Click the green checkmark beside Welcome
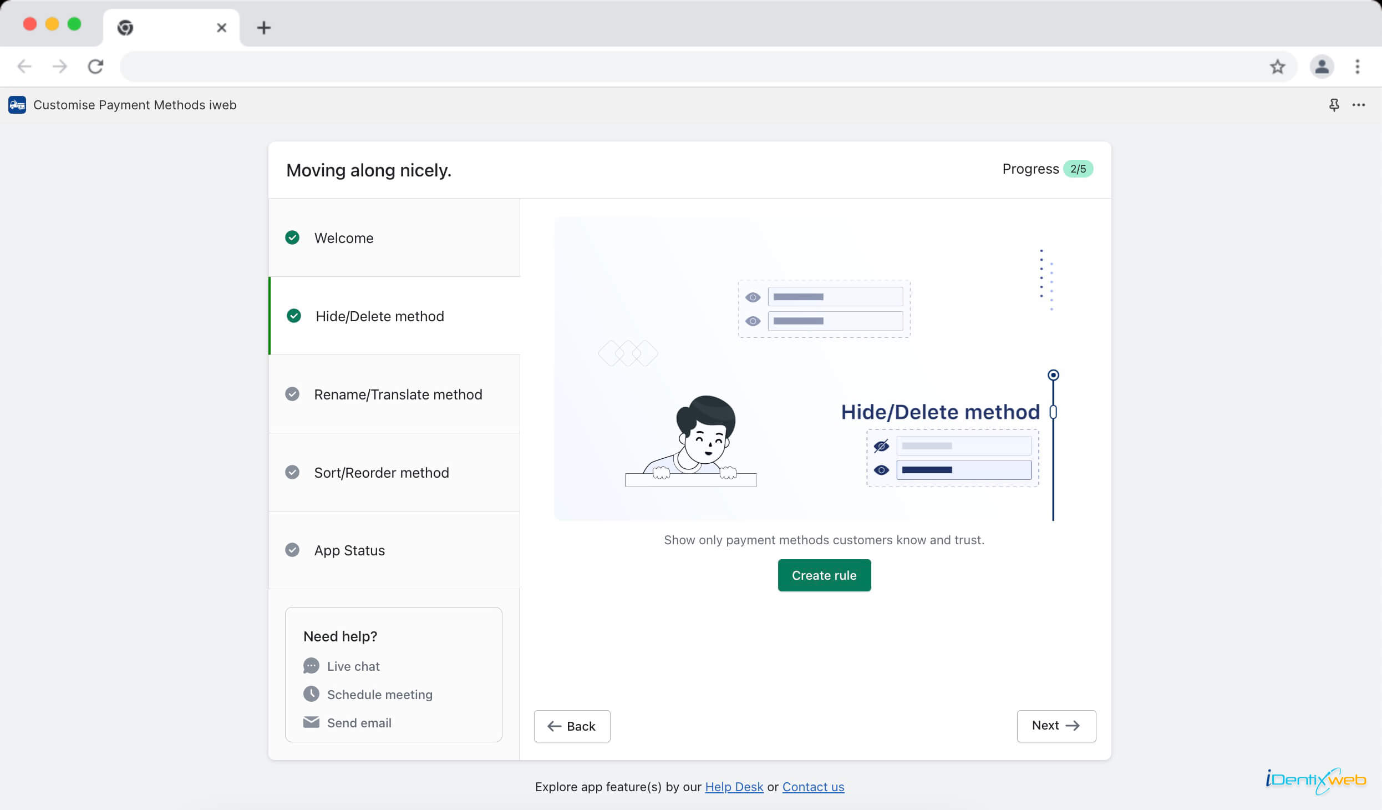The width and height of the screenshot is (1382, 810). (x=292, y=237)
